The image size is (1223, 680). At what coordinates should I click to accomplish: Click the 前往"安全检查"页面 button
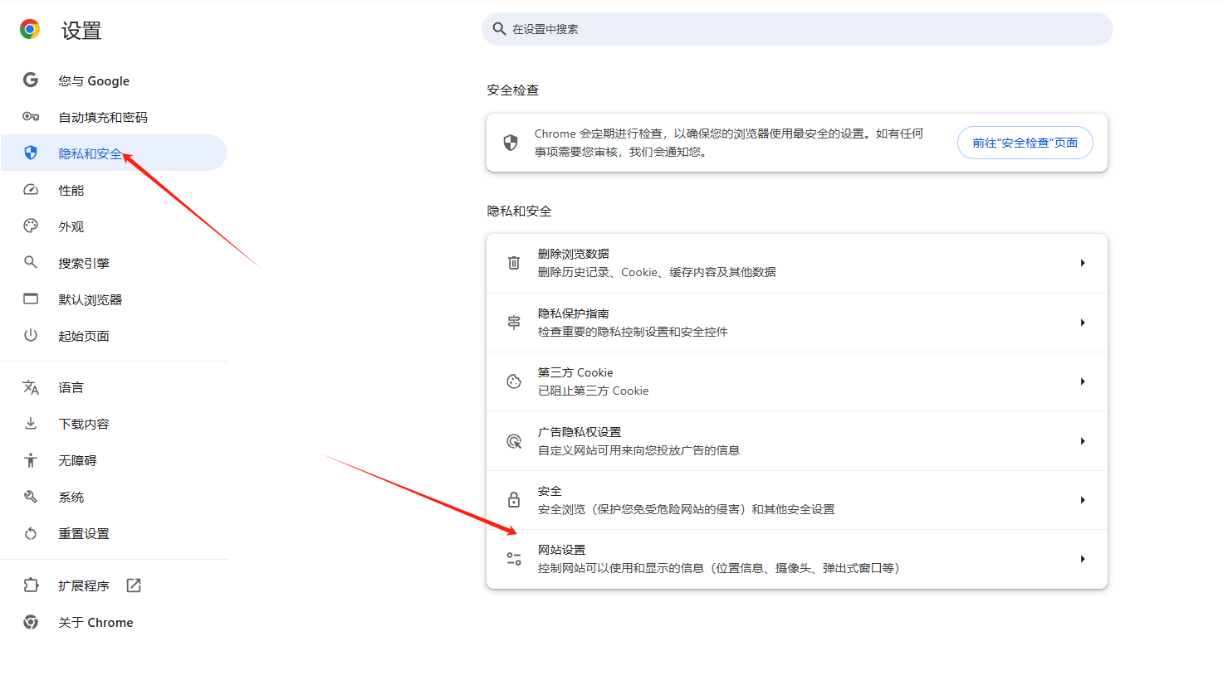pyautogui.click(x=1025, y=143)
